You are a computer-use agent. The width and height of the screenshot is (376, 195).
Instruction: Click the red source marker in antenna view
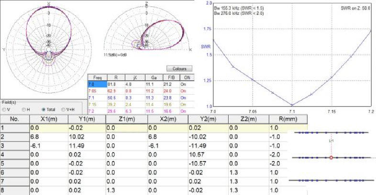(331, 158)
